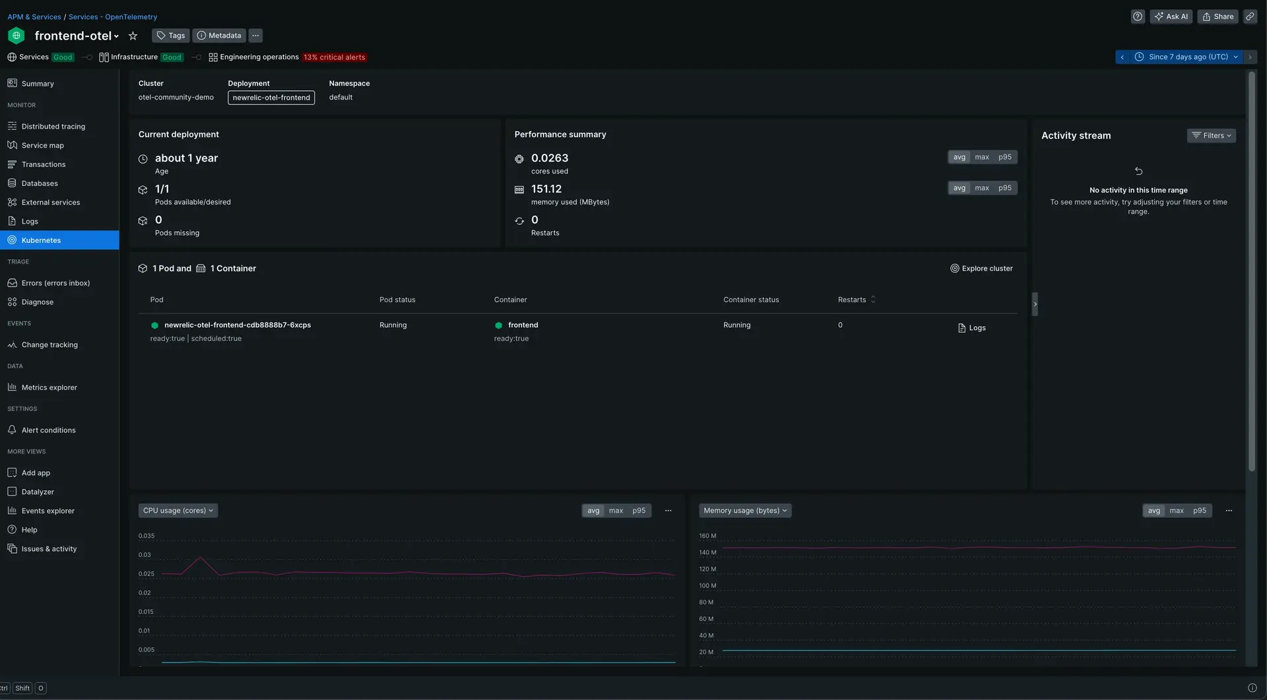Open the CPU usage chart options menu

click(668, 511)
